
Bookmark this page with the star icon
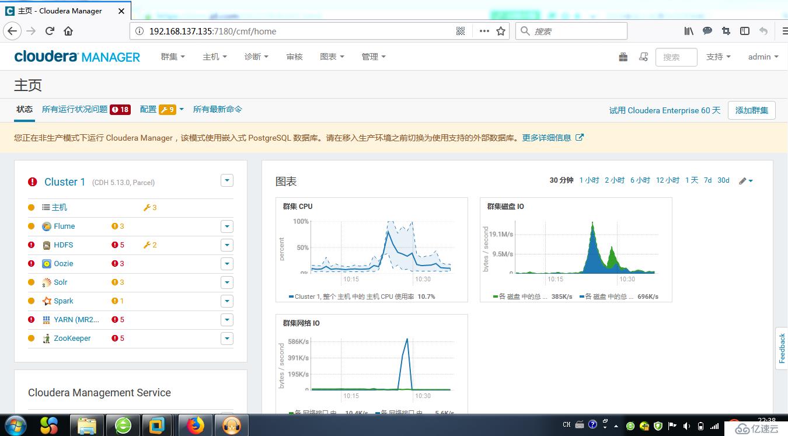click(501, 31)
